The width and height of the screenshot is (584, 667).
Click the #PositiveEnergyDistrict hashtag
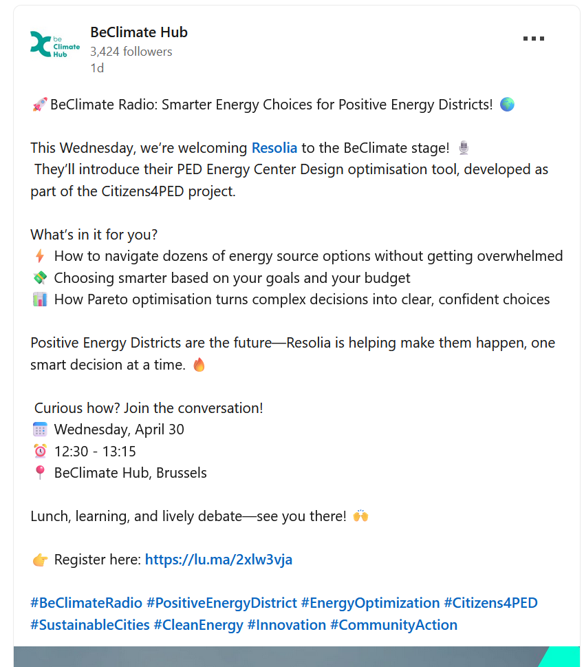pyautogui.click(x=222, y=603)
